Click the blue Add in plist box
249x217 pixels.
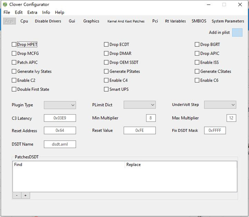click(237, 32)
